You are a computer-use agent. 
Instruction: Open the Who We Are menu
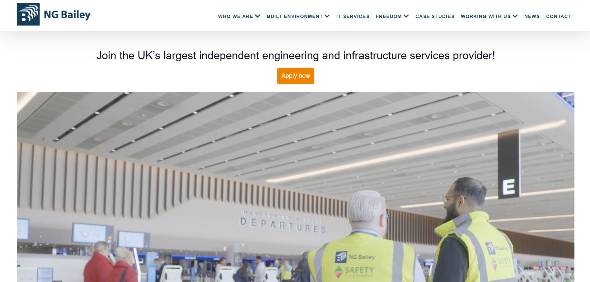(236, 16)
